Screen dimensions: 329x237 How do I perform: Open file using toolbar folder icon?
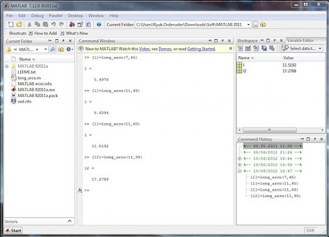click(x=19, y=25)
